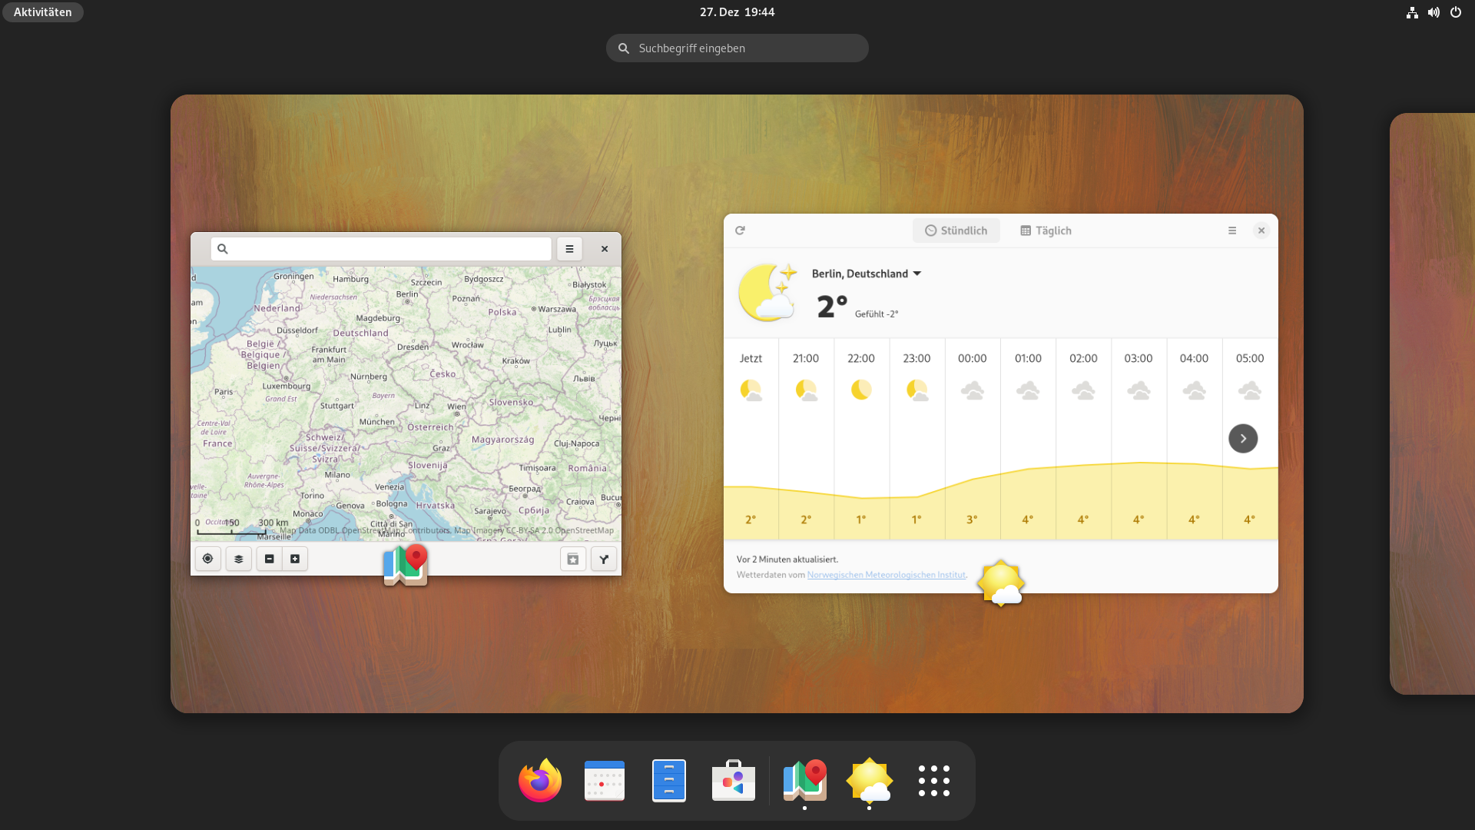Open directions routing in Maps

(604, 559)
